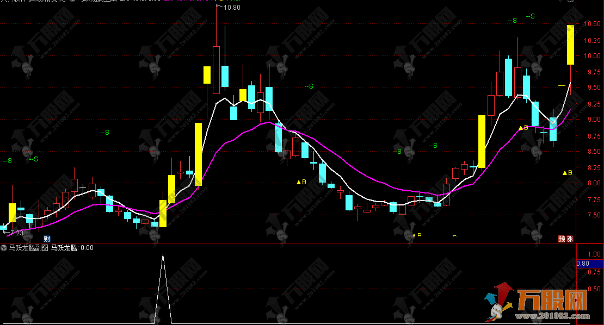Click the 9.00 price axis label
The width and height of the screenshot is (604, 325).
[x=593, y=120]
